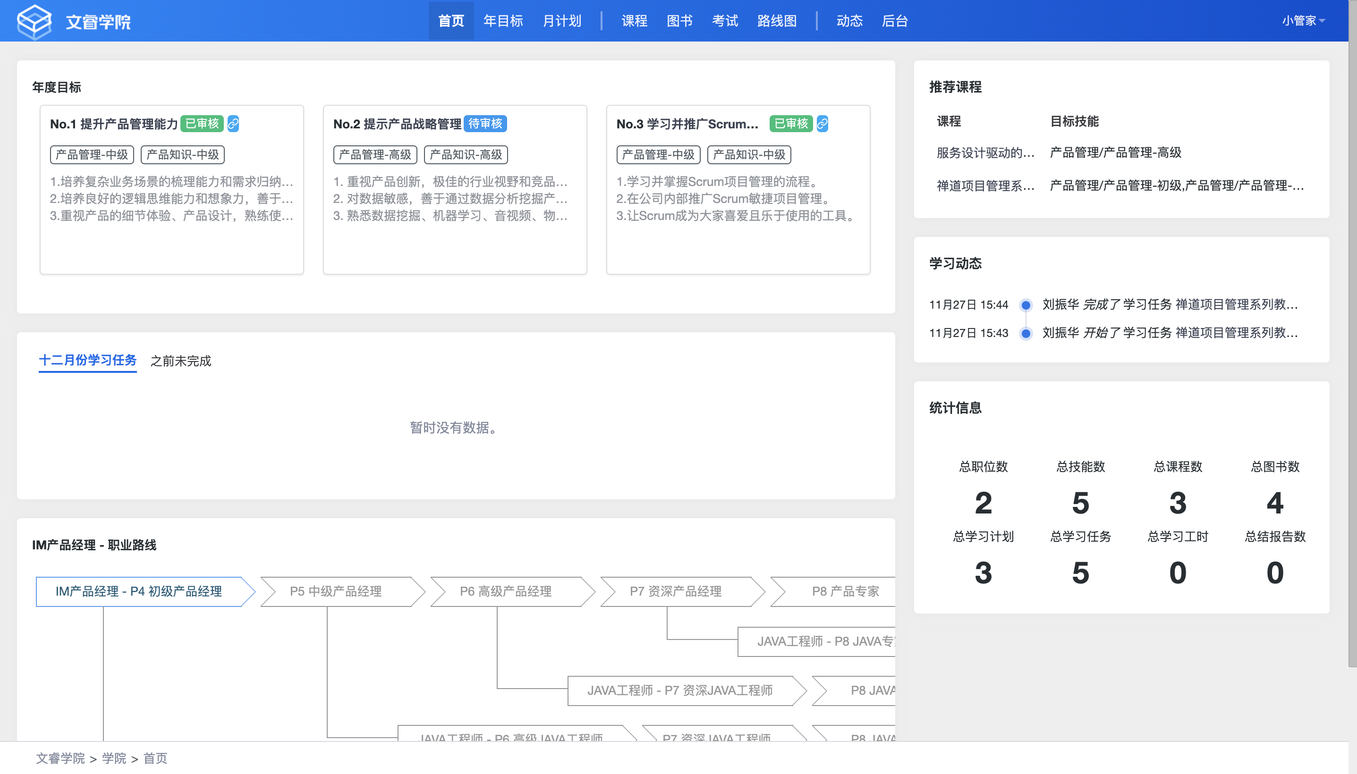Select the 十二月份学习任务 tab
Image resolution: width=1357 pixels, height=774 pixels.
tap(88, 361)
